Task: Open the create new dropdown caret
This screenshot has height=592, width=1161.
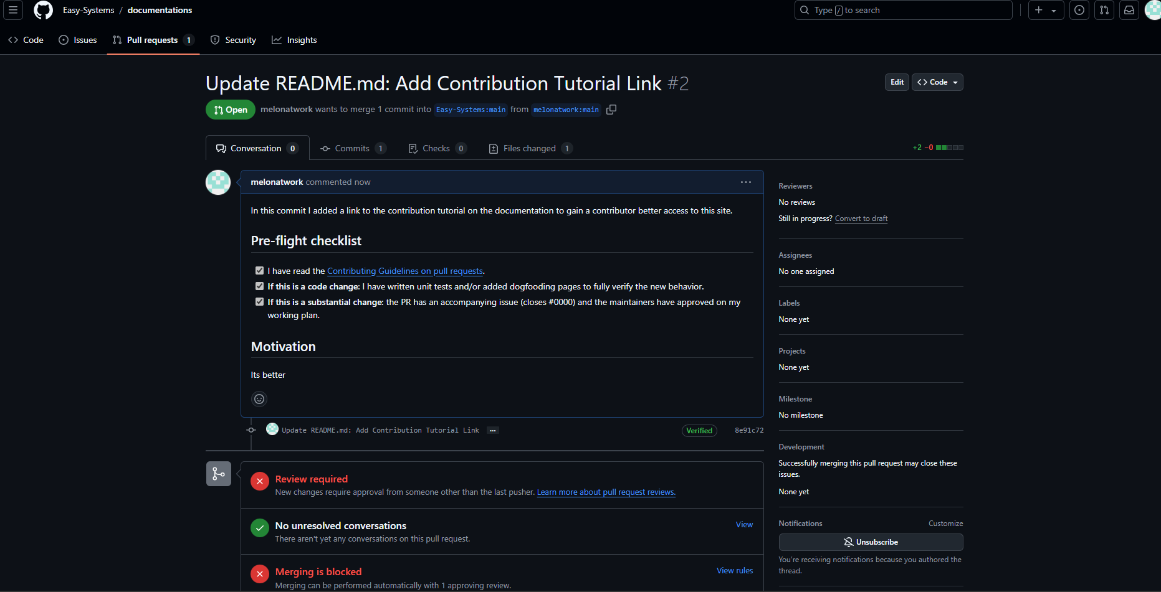Action: [x=1053, y=10]
